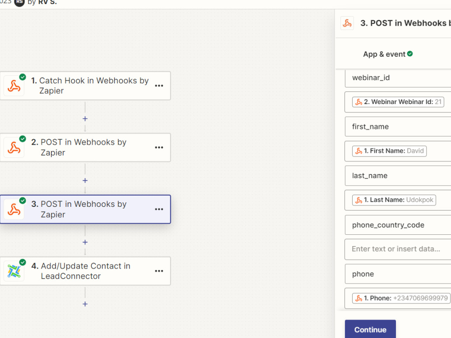
Task: Click the Phone: +2347069699979 data pill
Action: click(401, 298)
